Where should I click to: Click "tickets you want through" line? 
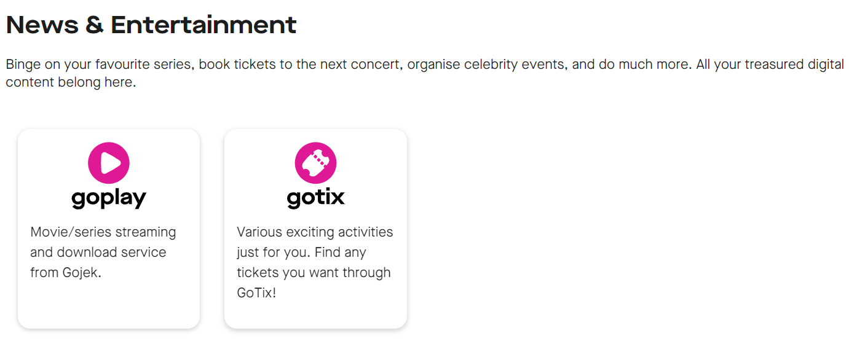point(314,272)
